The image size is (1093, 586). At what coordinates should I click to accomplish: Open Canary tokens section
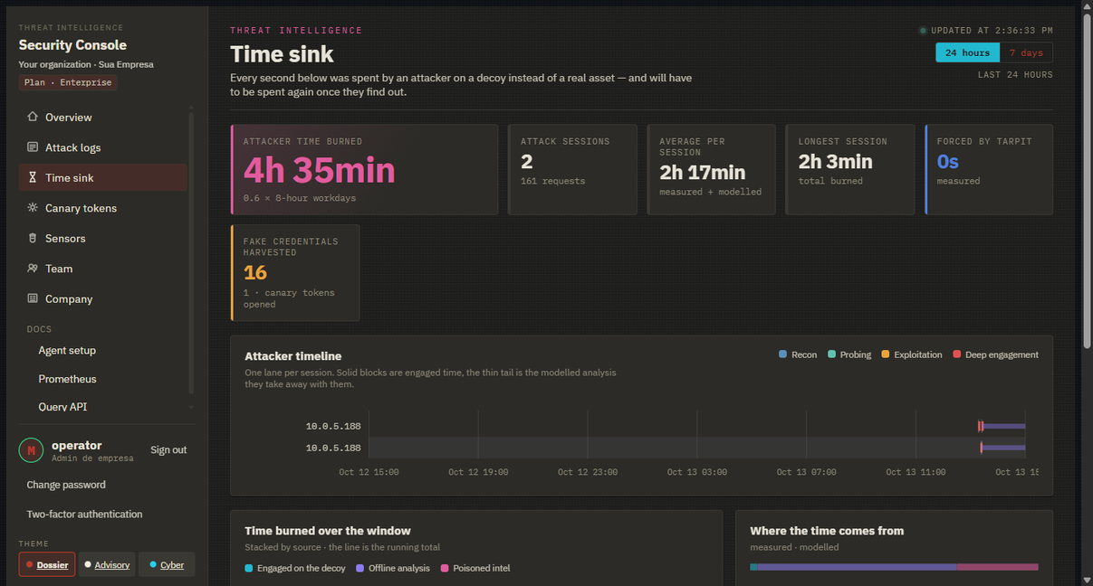click(x=103, y=208)
